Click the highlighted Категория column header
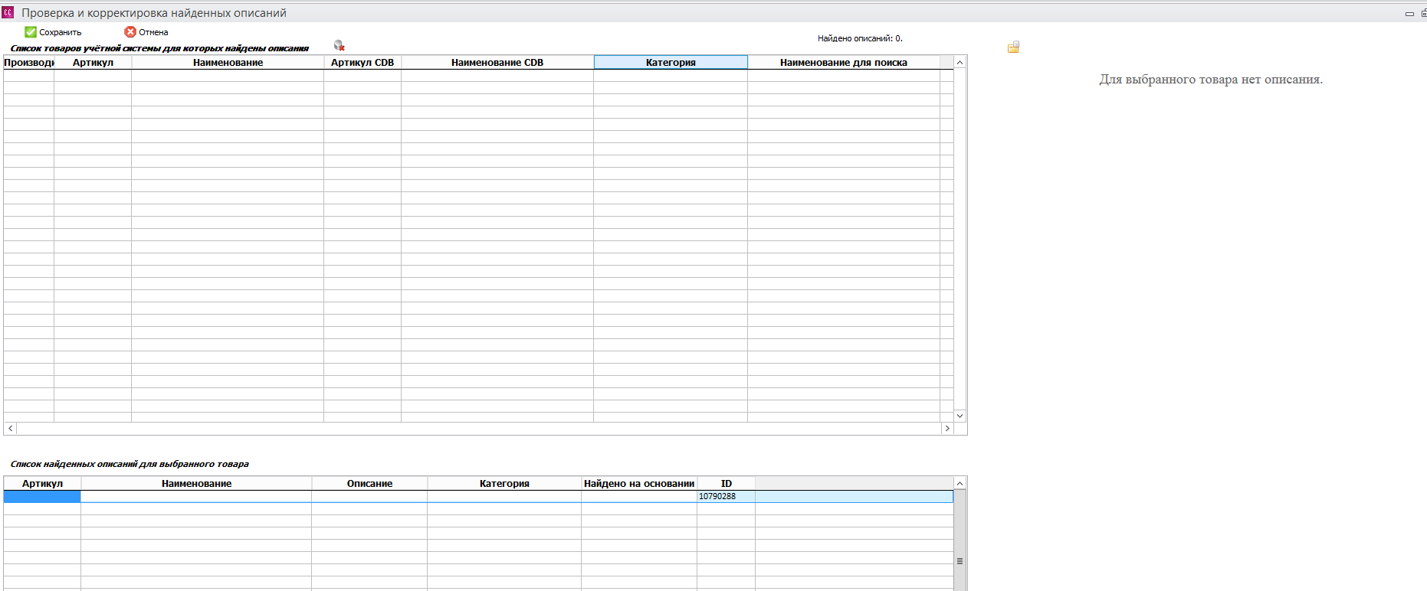The height and width of the screenshot is (591, 1427). [671, 63]
